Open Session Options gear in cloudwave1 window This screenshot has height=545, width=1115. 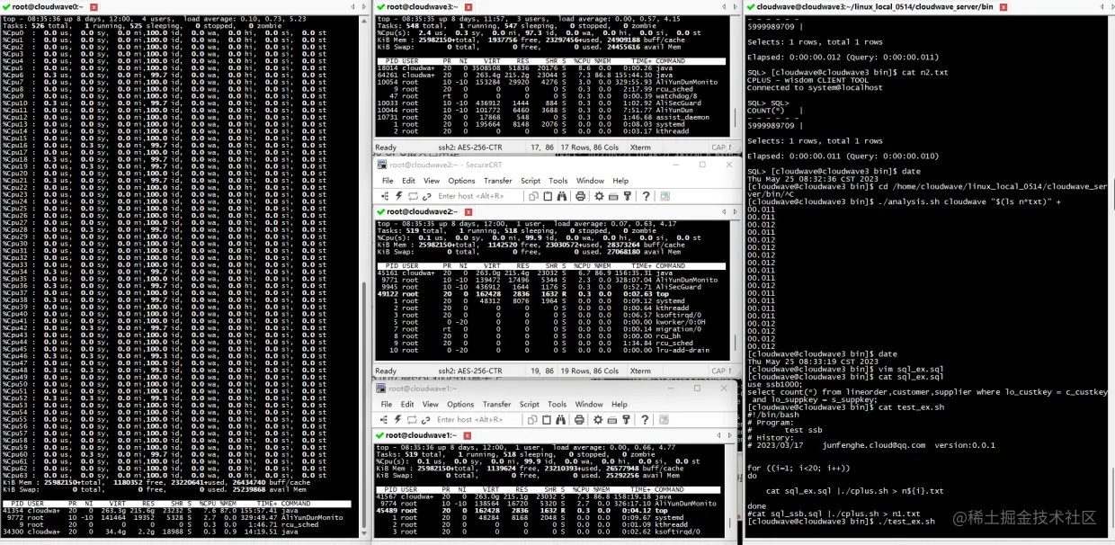coord(598,420)
